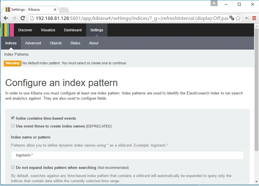The image size is (259, 186).
Task: Click the browser forward arrow
Action: [14, 18]
